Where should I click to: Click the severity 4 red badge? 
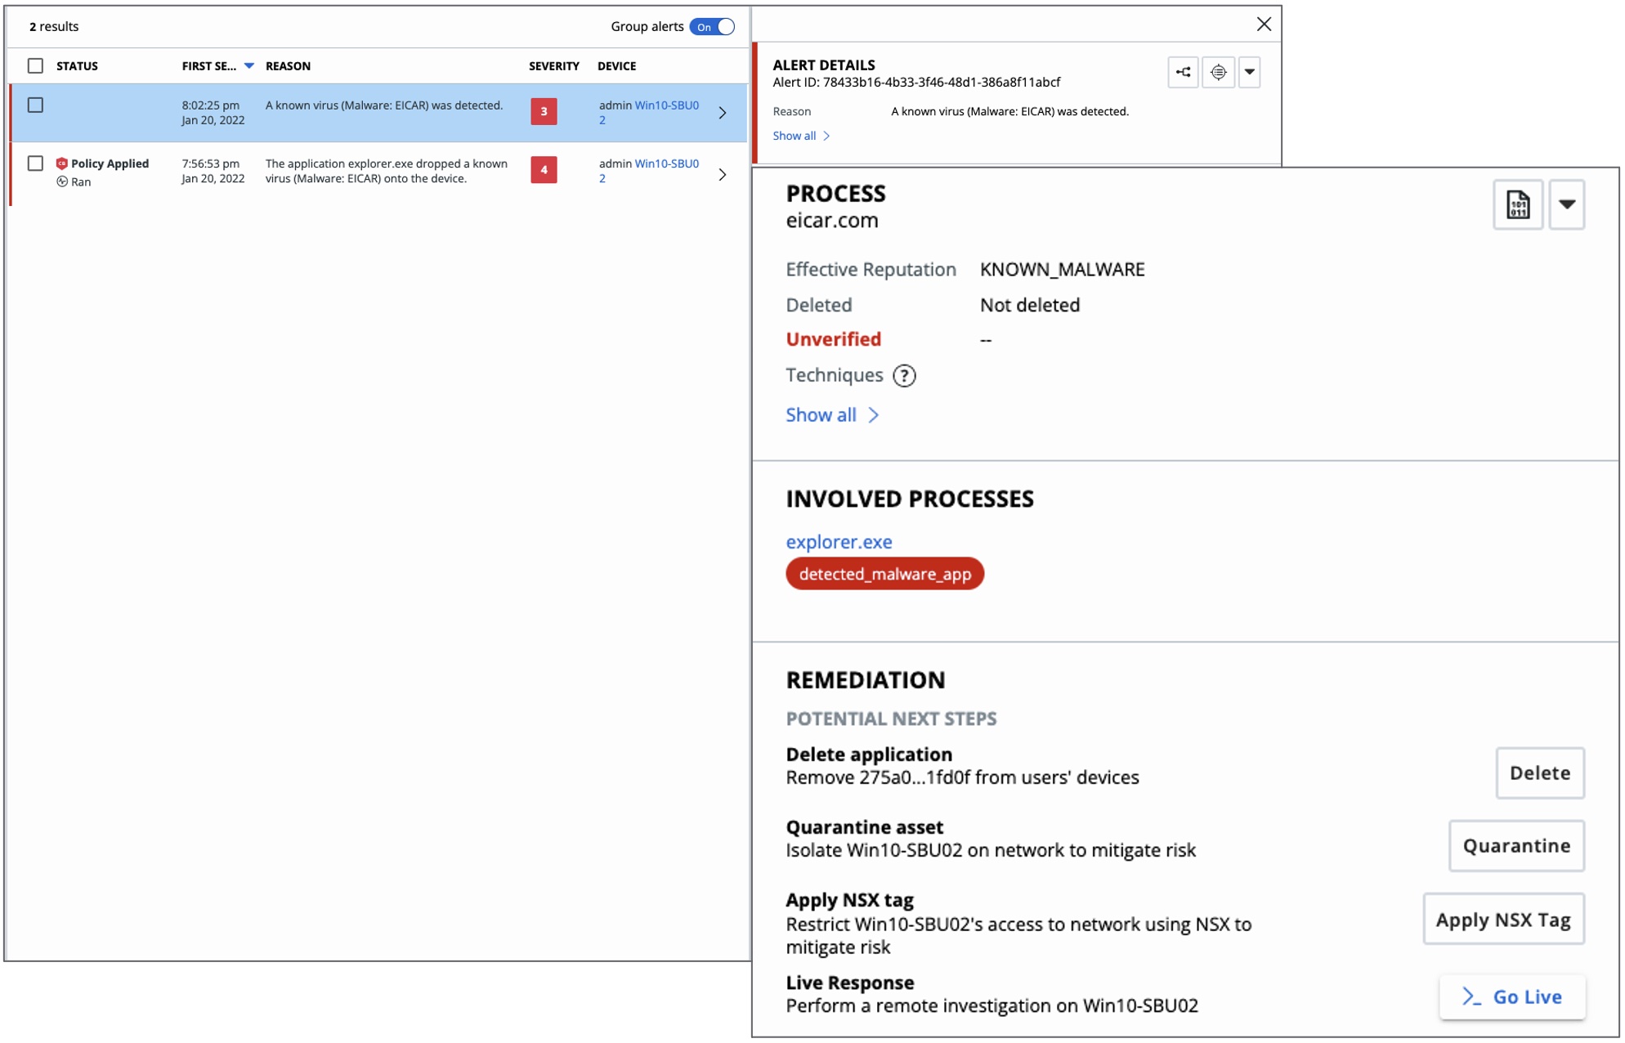coord(544,170)
